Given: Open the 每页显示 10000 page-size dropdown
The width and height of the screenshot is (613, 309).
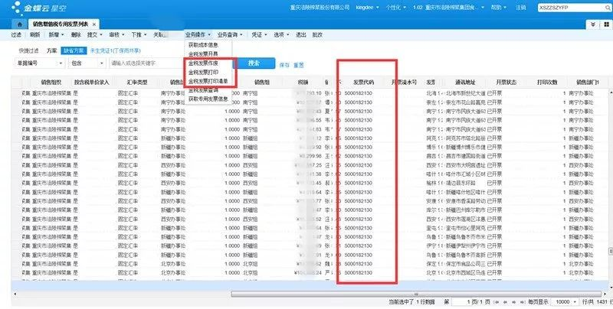Looking at the screenshot, I should click(565, 302).
